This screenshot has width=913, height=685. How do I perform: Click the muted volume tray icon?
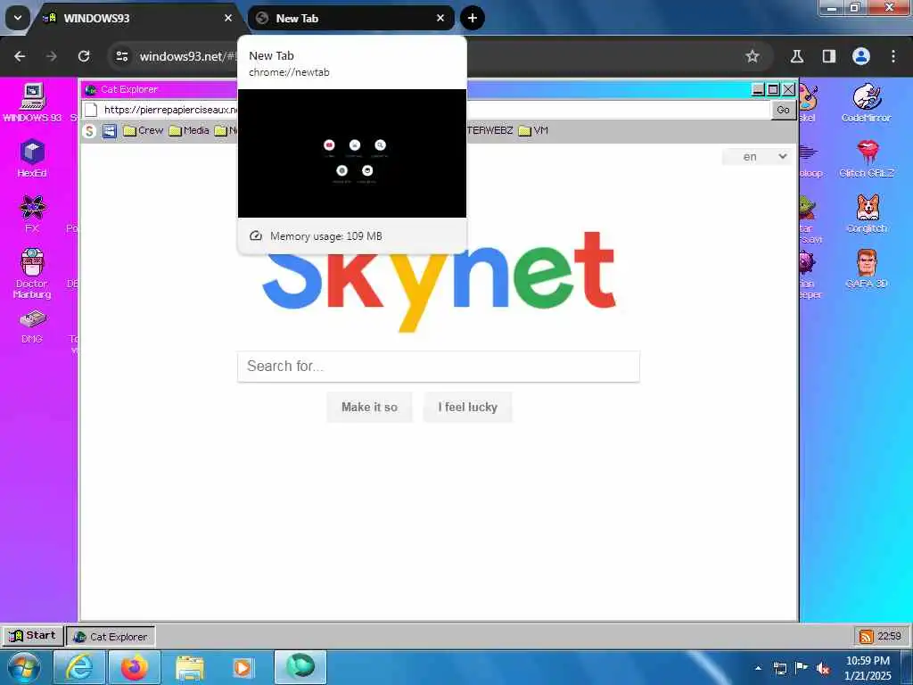[822, 668]
